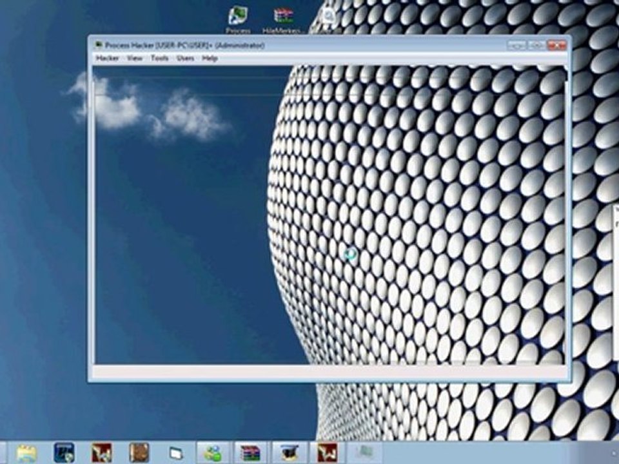Open the green people messenger taskbar icon
Viewport: 619px width, 464px height.
213,453
